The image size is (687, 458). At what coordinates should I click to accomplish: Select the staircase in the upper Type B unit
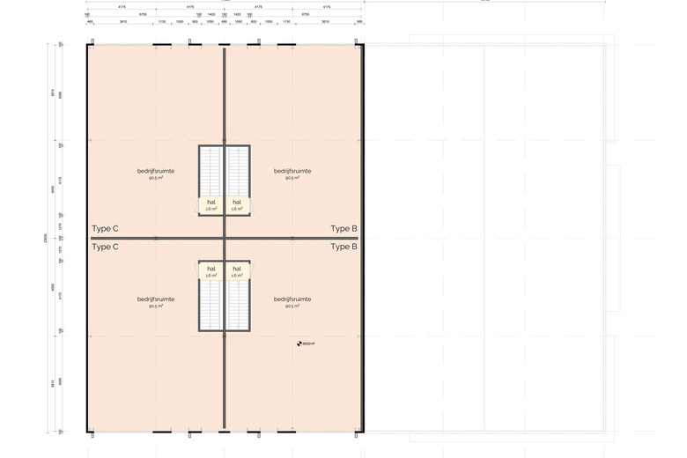[x=238, y=172]
